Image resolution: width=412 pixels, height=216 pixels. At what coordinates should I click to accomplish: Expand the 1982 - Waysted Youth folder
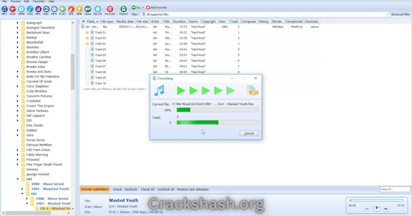pyautogui.click(x=23, y=189)
